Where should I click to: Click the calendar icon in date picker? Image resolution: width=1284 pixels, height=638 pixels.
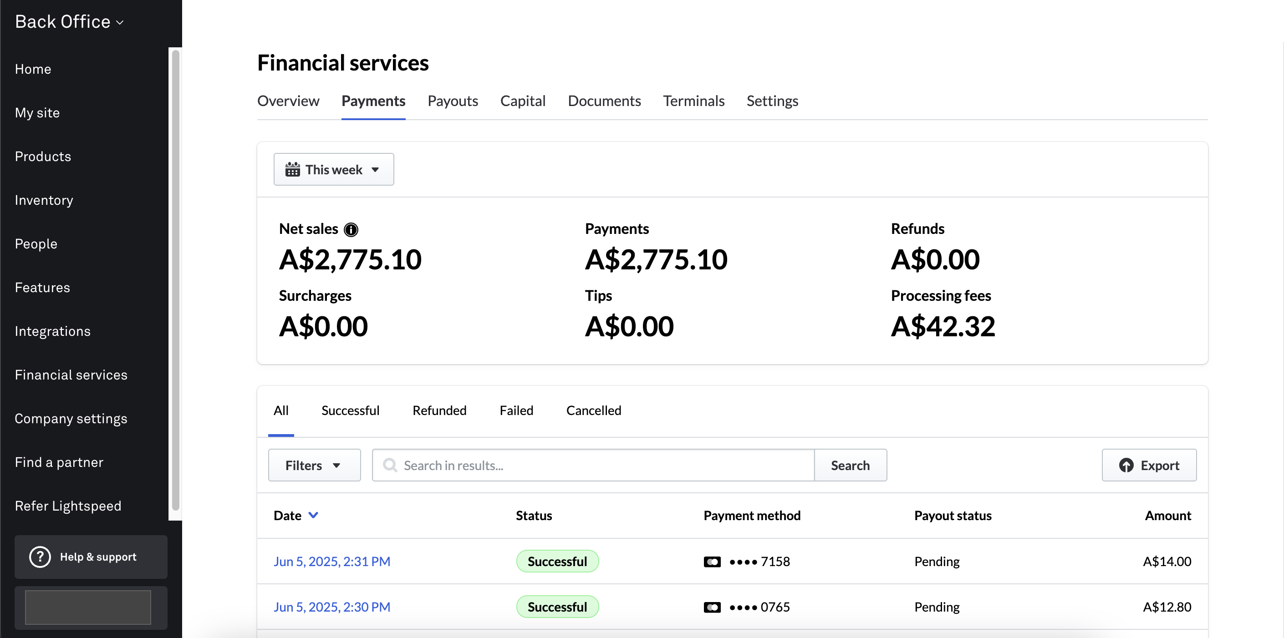point(293,170)
